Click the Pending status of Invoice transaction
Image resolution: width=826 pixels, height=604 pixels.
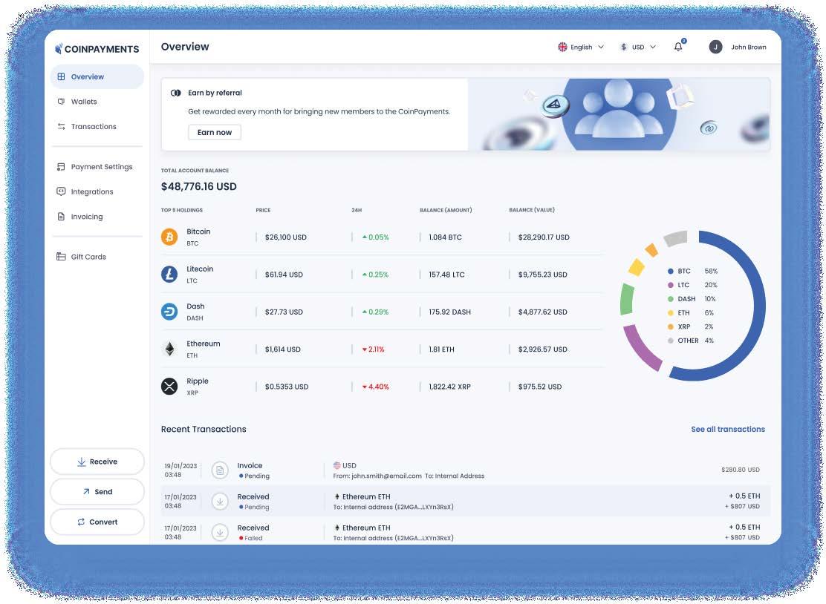coord(254,476)
